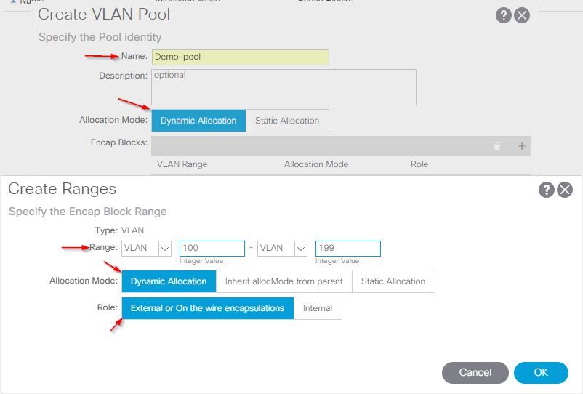Choose Static Allocation in Create Ranges
The image size is (583, 394).
click(393, 281)
